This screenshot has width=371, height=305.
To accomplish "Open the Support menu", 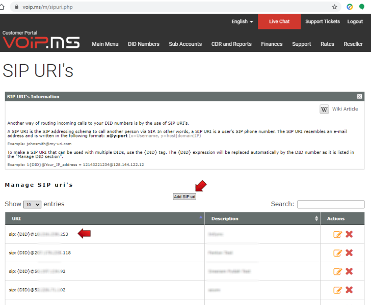I will pyautogui.click(x=302, y=44).
